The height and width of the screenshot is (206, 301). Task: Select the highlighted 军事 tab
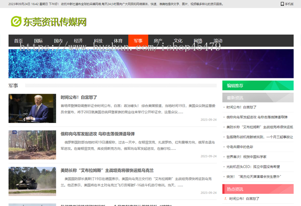pos(138,41)
